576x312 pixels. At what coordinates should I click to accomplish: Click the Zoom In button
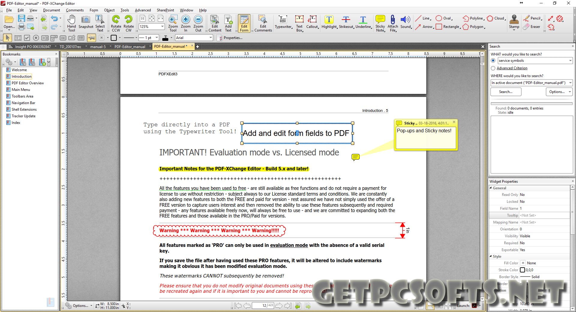(x=186, y=23)
